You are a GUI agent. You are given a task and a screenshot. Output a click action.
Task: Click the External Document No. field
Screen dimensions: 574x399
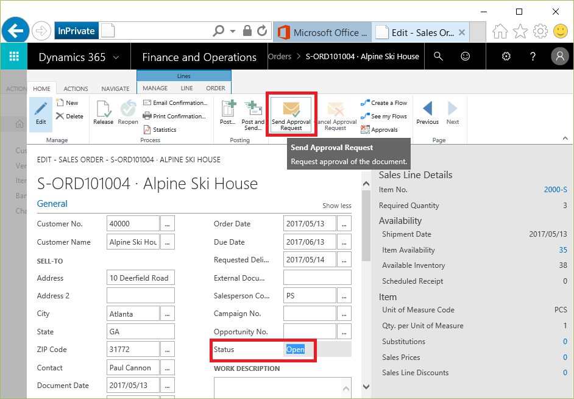coord(317,278)
